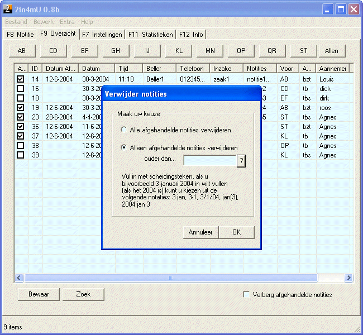363x335 pixels.
Task: Sort by the Notities column header
Action: tap(260, 69)
